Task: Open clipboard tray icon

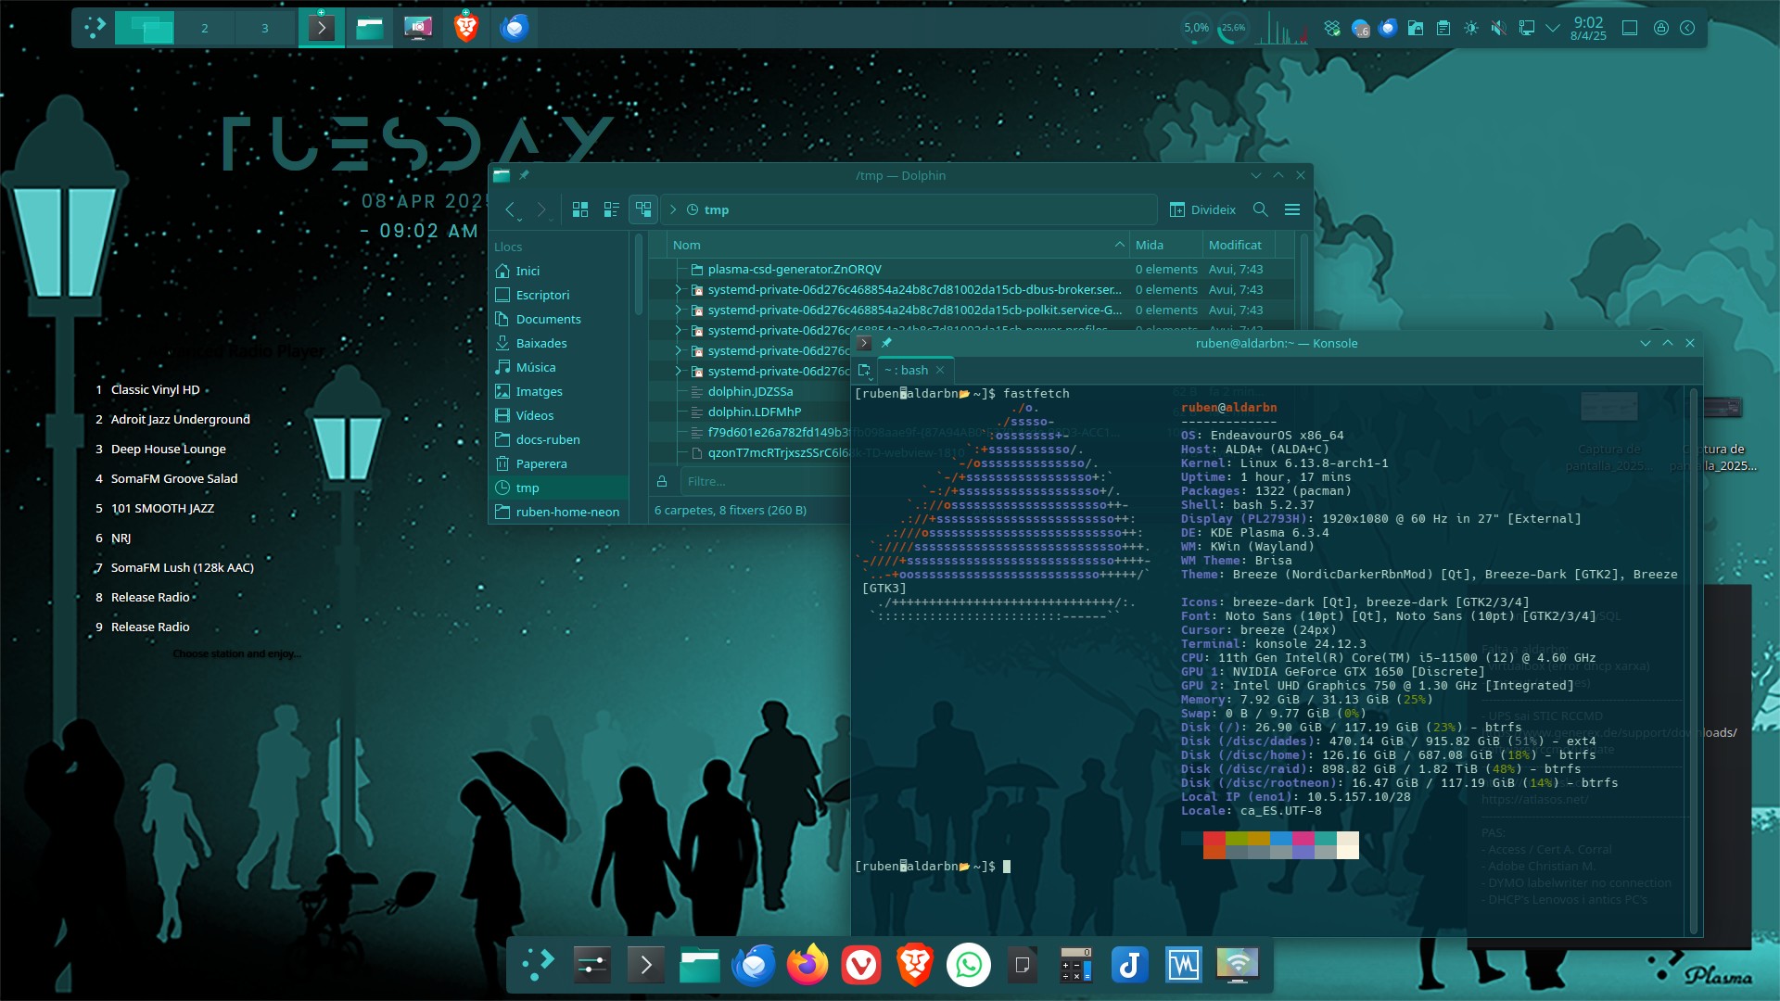Action: pos(1443,28)
